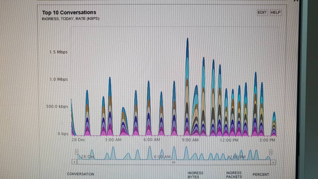
Task: Click the 500.0 kbps axis label
Action: (x=57, y=107)
